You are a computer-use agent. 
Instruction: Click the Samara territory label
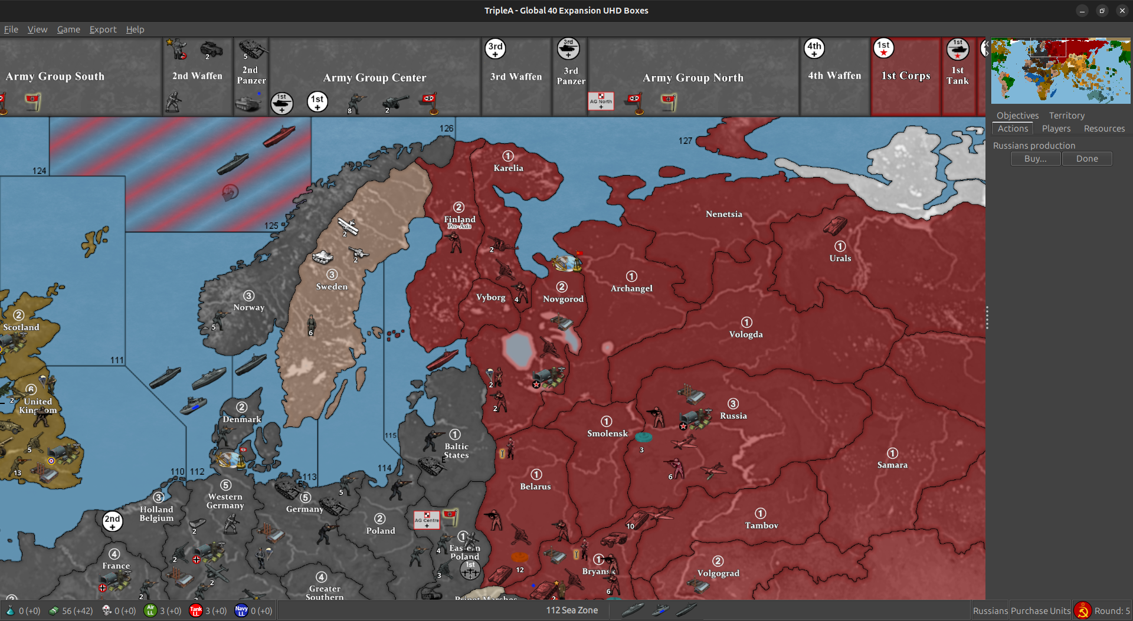tap(892, 465)
